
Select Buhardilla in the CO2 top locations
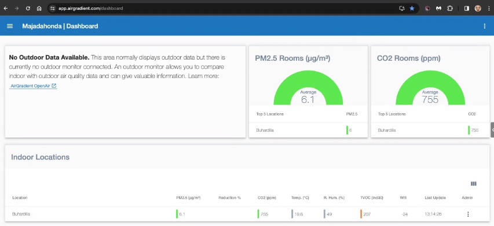coord(387,130)
